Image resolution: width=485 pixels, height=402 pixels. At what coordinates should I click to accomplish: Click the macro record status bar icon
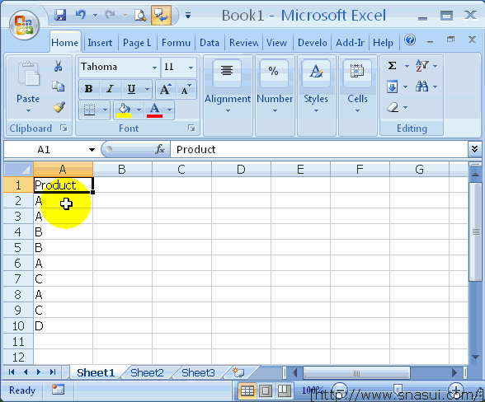click(58, 390)
